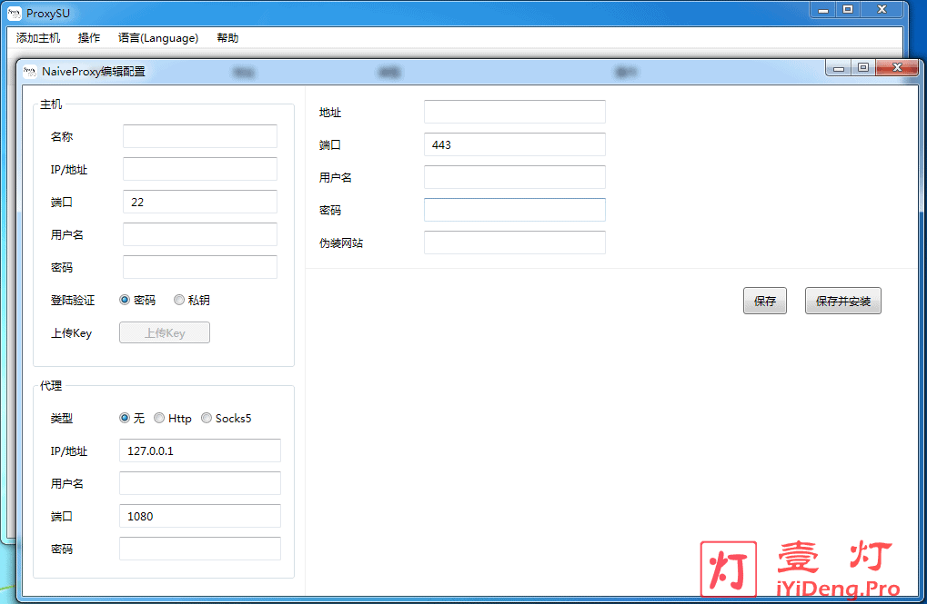This screenshot has width=927, height=604.
Task: Focus the NaiveProxy 地址 input field
Action: pyautogui.click(x=515, y=112)
